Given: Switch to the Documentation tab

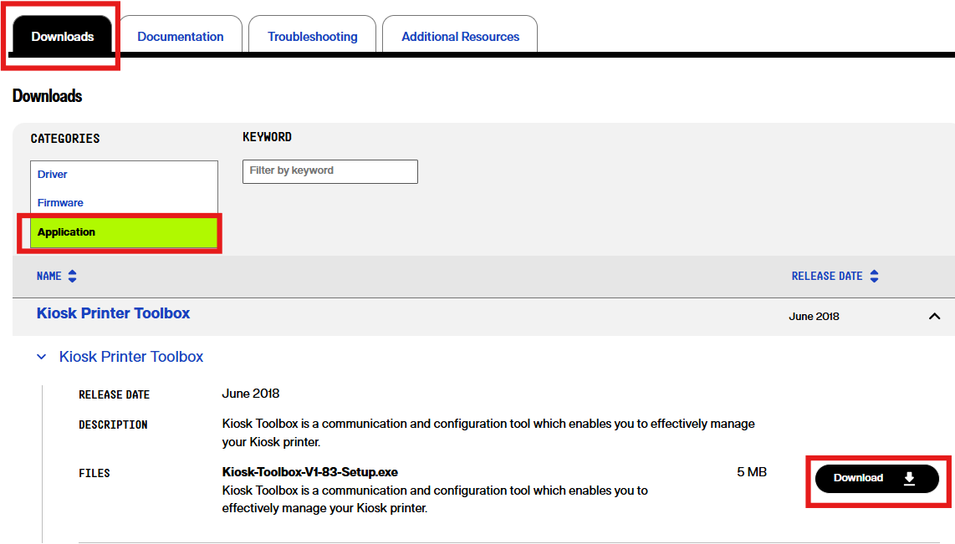Looking at the screenshot, I should point(181,37).
